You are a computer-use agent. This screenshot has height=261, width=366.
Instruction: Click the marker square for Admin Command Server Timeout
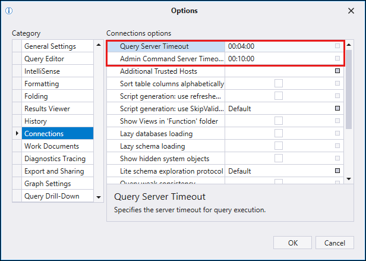click(337, 59)
